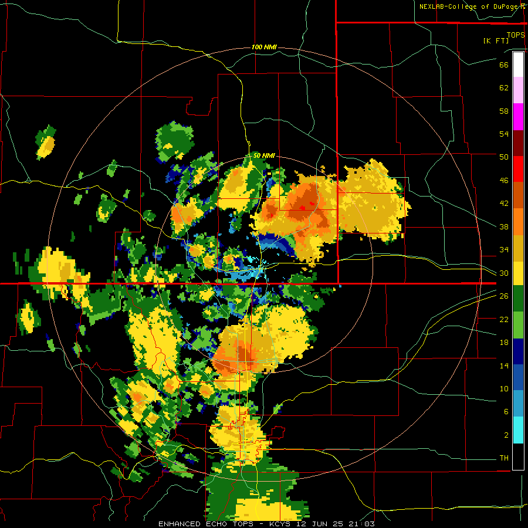Click the legend value "22"

[x=504, y=319]
